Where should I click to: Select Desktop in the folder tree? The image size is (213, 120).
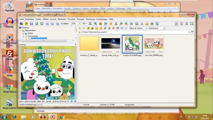pyautogui.click(x=25, y=28)
